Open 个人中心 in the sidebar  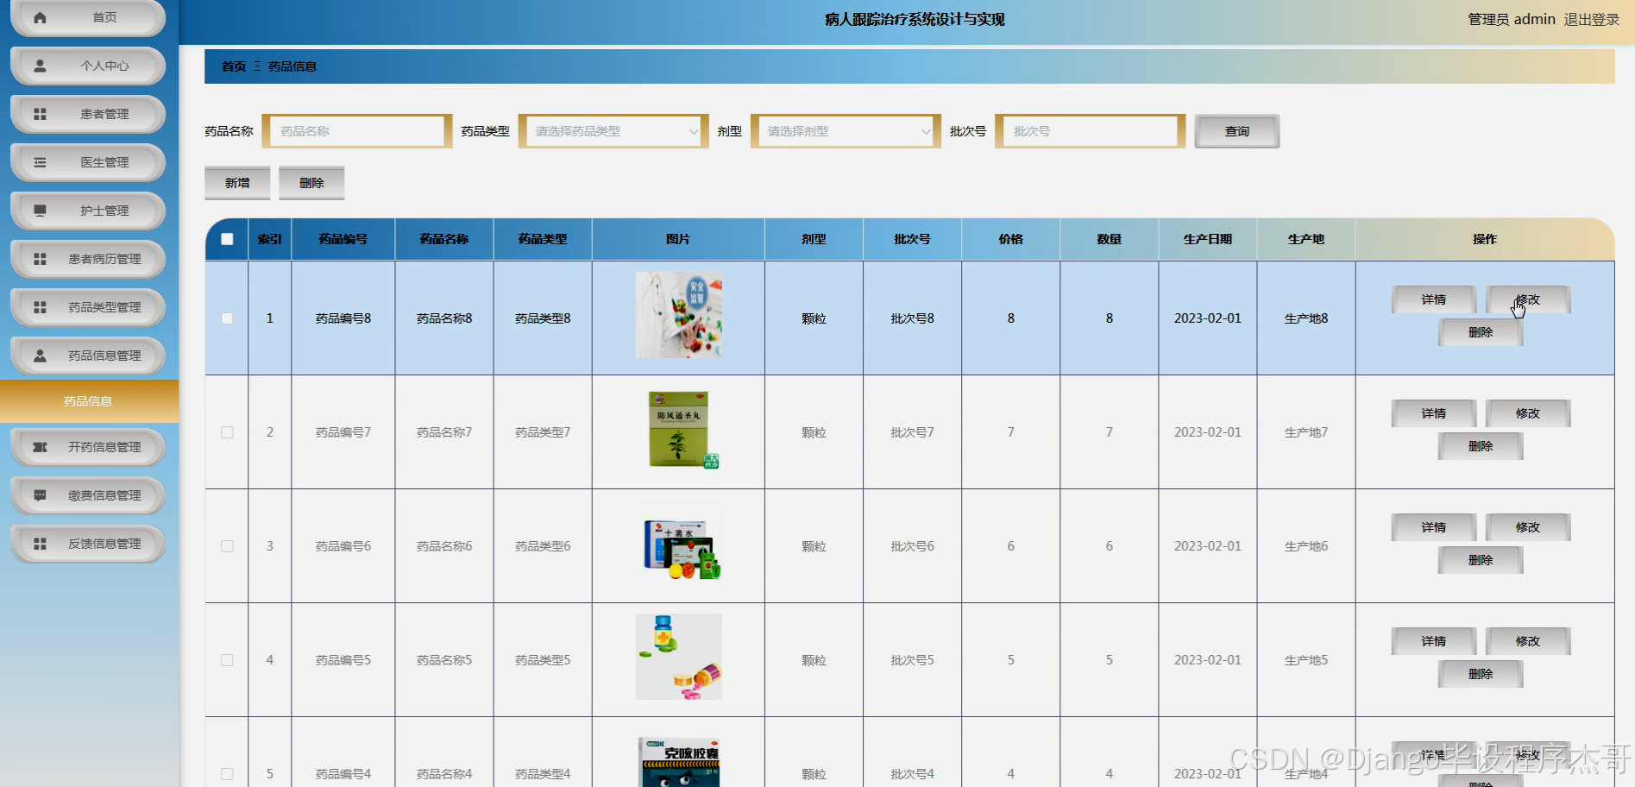pos(88,66)
